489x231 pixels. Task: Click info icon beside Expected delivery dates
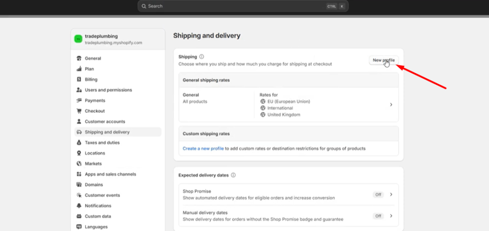tap(233, 175)
